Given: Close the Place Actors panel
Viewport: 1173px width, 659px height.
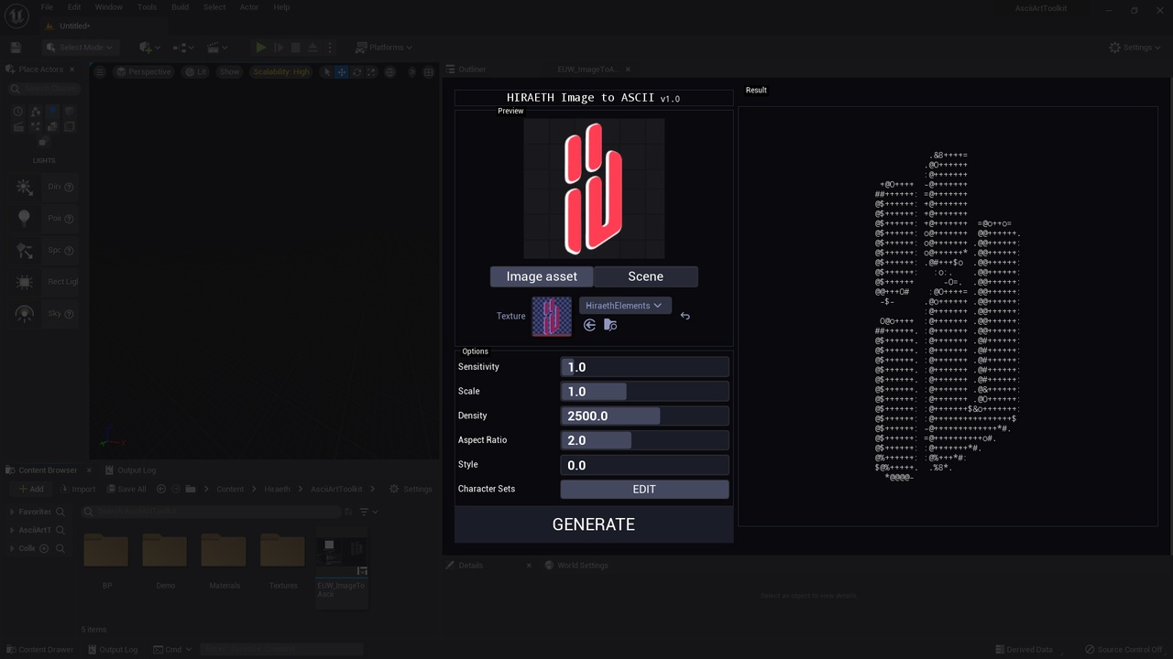Looking at the screenshot, I should coord(72,70).
